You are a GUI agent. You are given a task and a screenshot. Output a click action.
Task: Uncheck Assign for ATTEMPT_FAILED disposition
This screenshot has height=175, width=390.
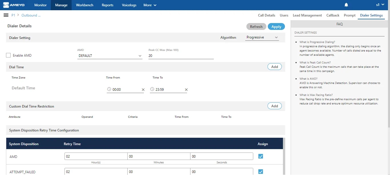(x=260, y=172)
